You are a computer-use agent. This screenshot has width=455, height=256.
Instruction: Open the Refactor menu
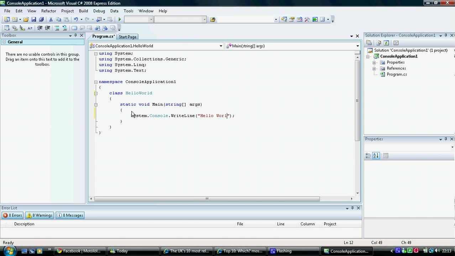point(48,11)
